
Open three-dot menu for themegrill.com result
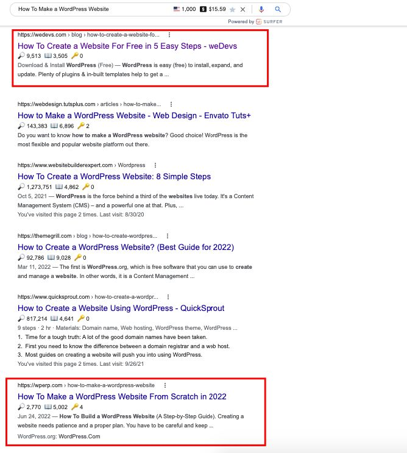167,236
